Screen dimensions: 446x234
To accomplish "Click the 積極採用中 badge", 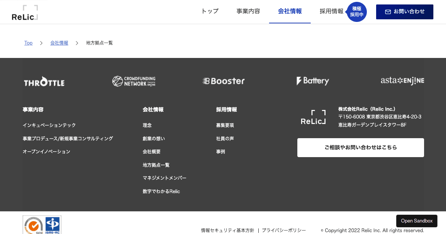I will 357,12.
